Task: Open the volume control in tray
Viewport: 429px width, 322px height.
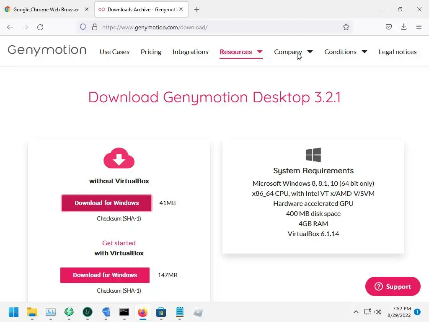Action: (x=378, y=312)
